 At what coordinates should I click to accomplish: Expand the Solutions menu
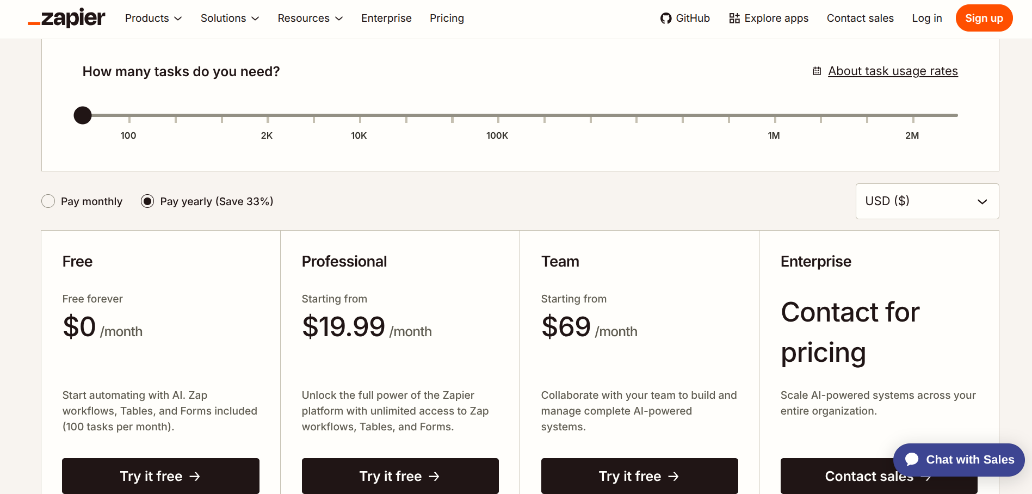point(230,18)
